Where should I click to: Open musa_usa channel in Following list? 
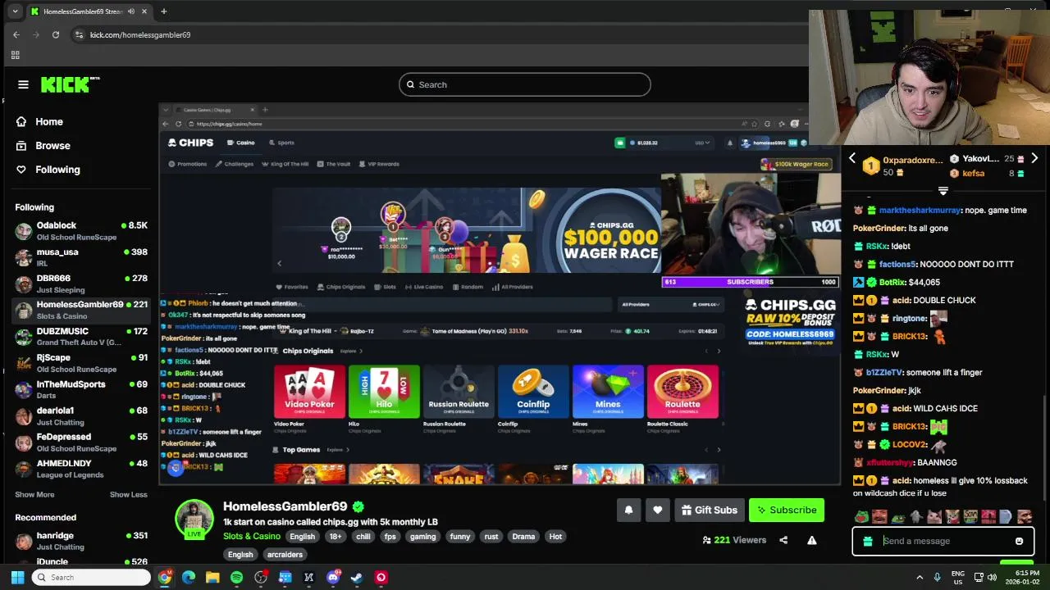tap(80, 257)
